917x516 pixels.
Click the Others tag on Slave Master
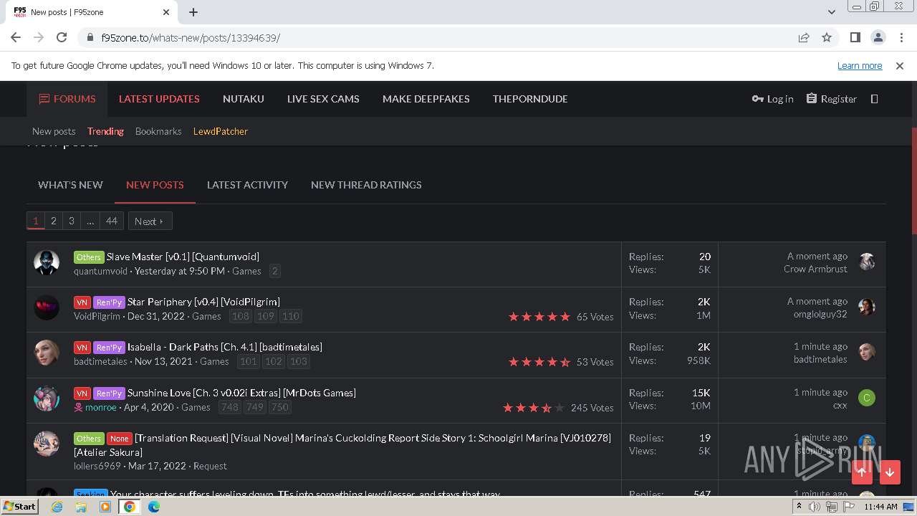[x=89, y=257]
